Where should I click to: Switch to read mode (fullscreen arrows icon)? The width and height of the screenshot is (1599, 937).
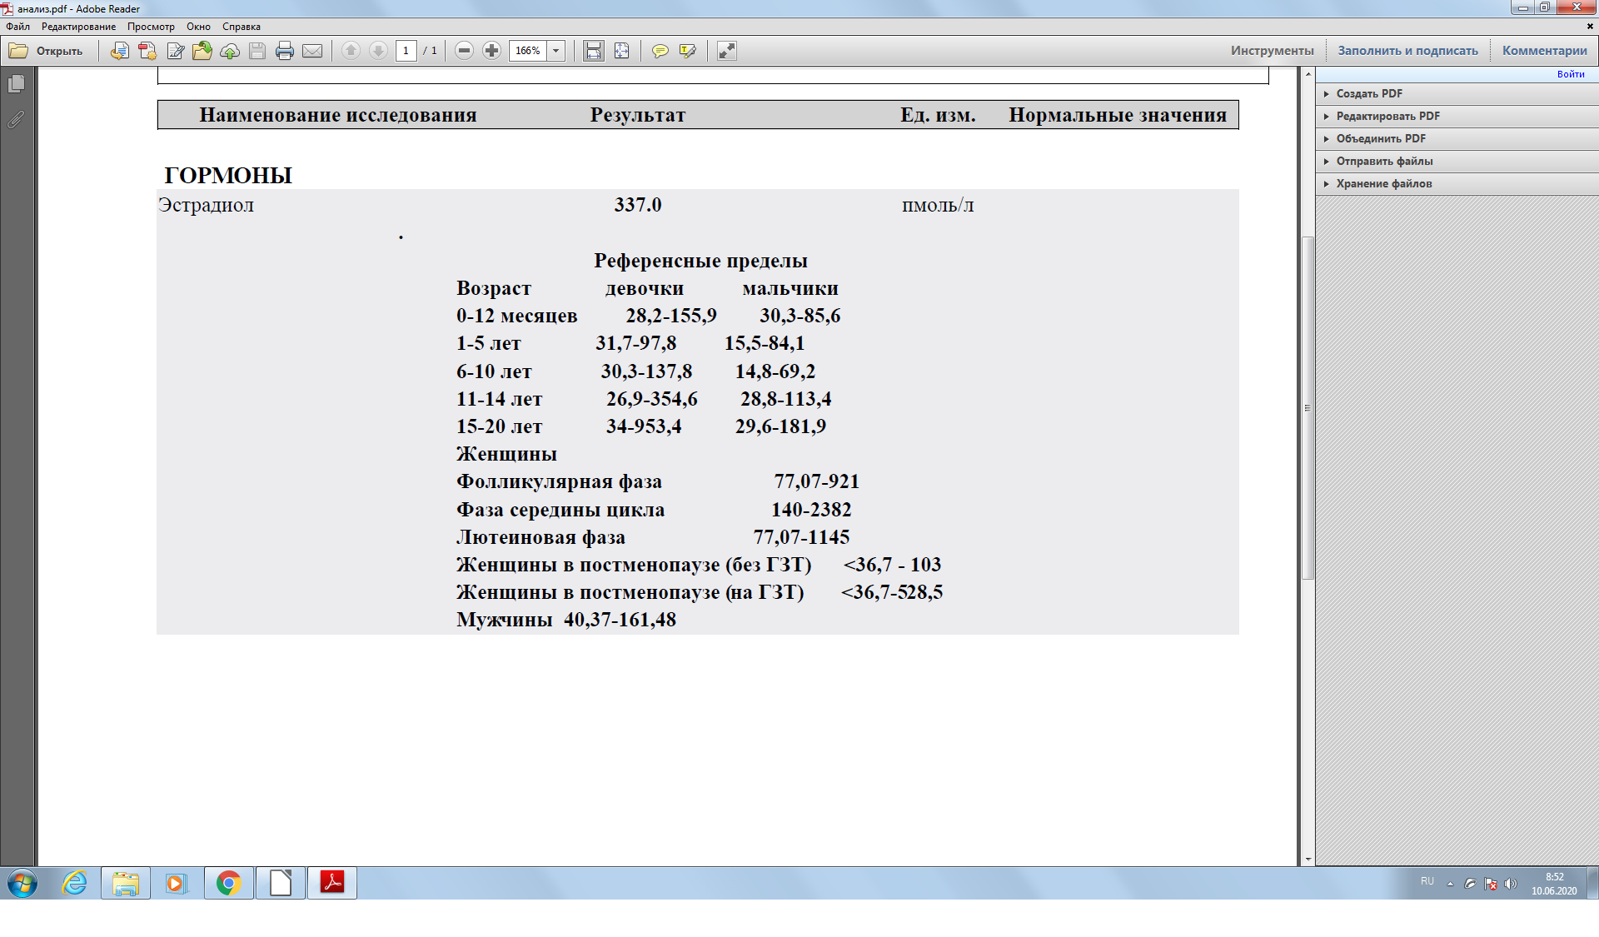click(727, 51)
